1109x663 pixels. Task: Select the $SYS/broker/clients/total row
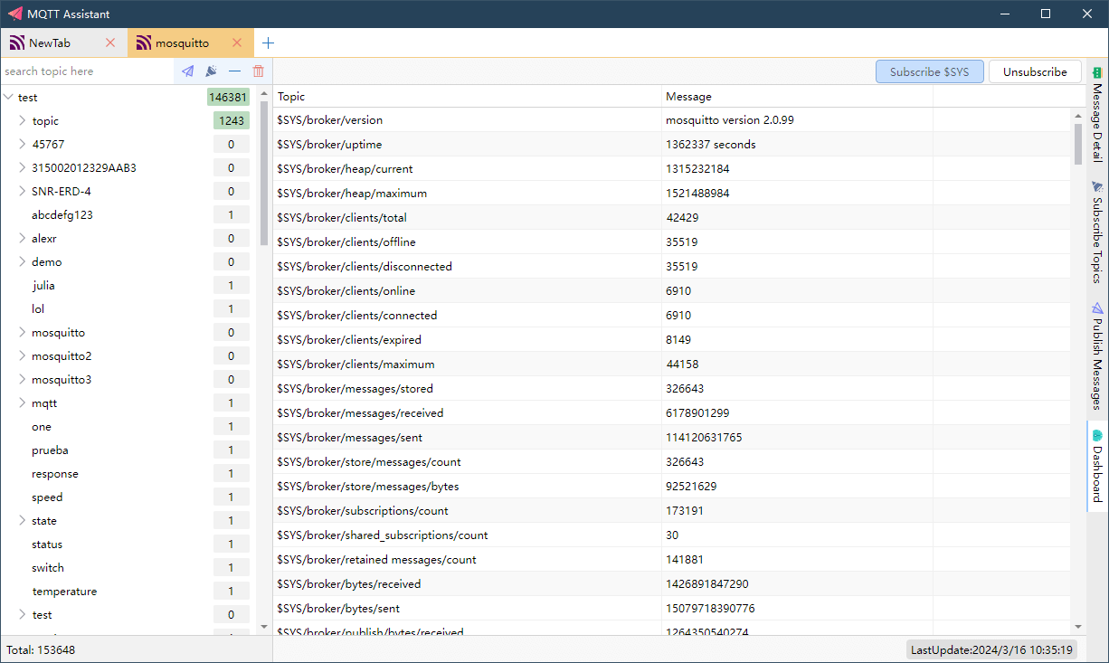(671, 217)
